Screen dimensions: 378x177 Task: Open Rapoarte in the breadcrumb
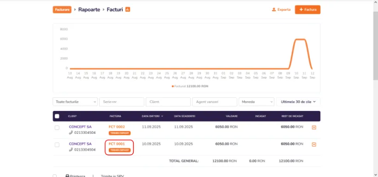click(x=89, y=10)
